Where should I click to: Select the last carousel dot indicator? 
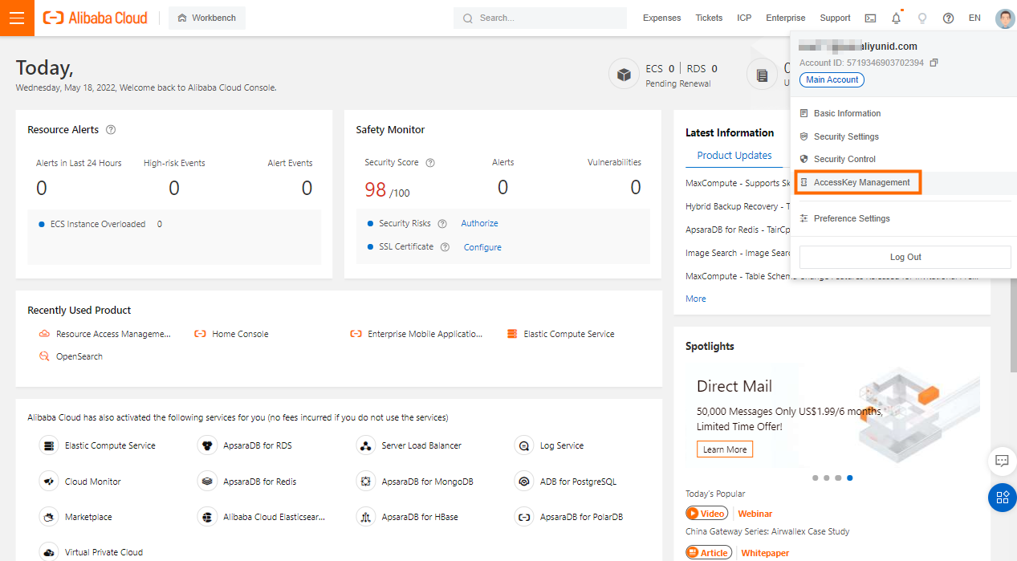[849, 478]
